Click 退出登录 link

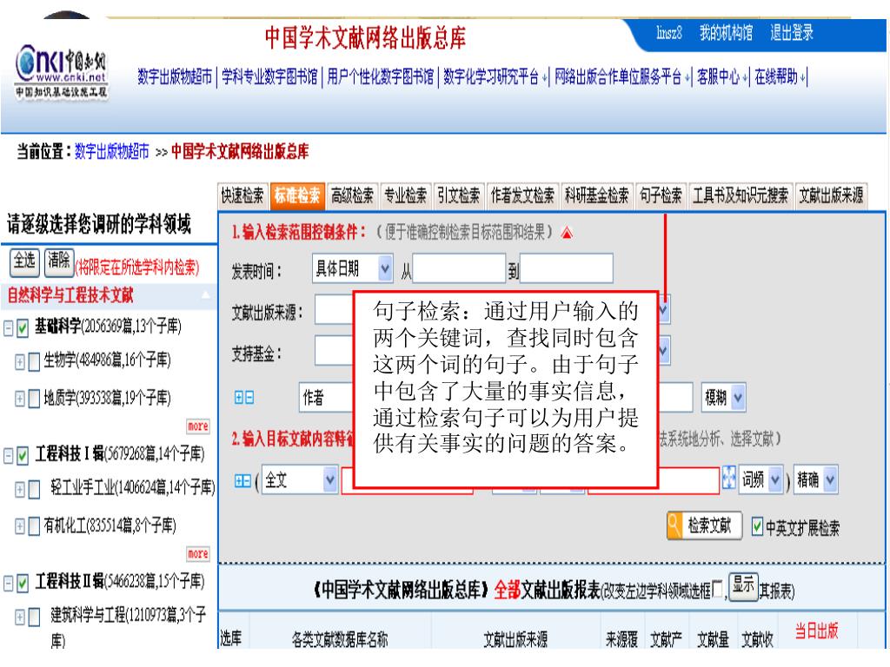792,32
